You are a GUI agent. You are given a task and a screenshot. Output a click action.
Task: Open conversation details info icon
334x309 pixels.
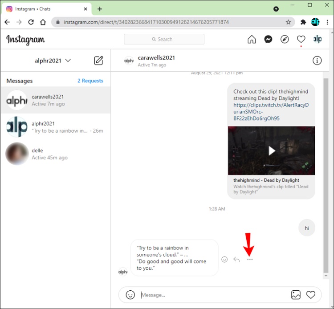click(317, 61)
